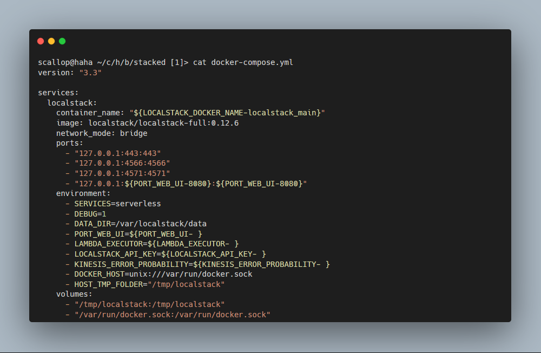The height and width of the screenshot is (353, 541).
Task: Click the port line "127.0.0.1:4566:4566"
Action: (123, 163)
